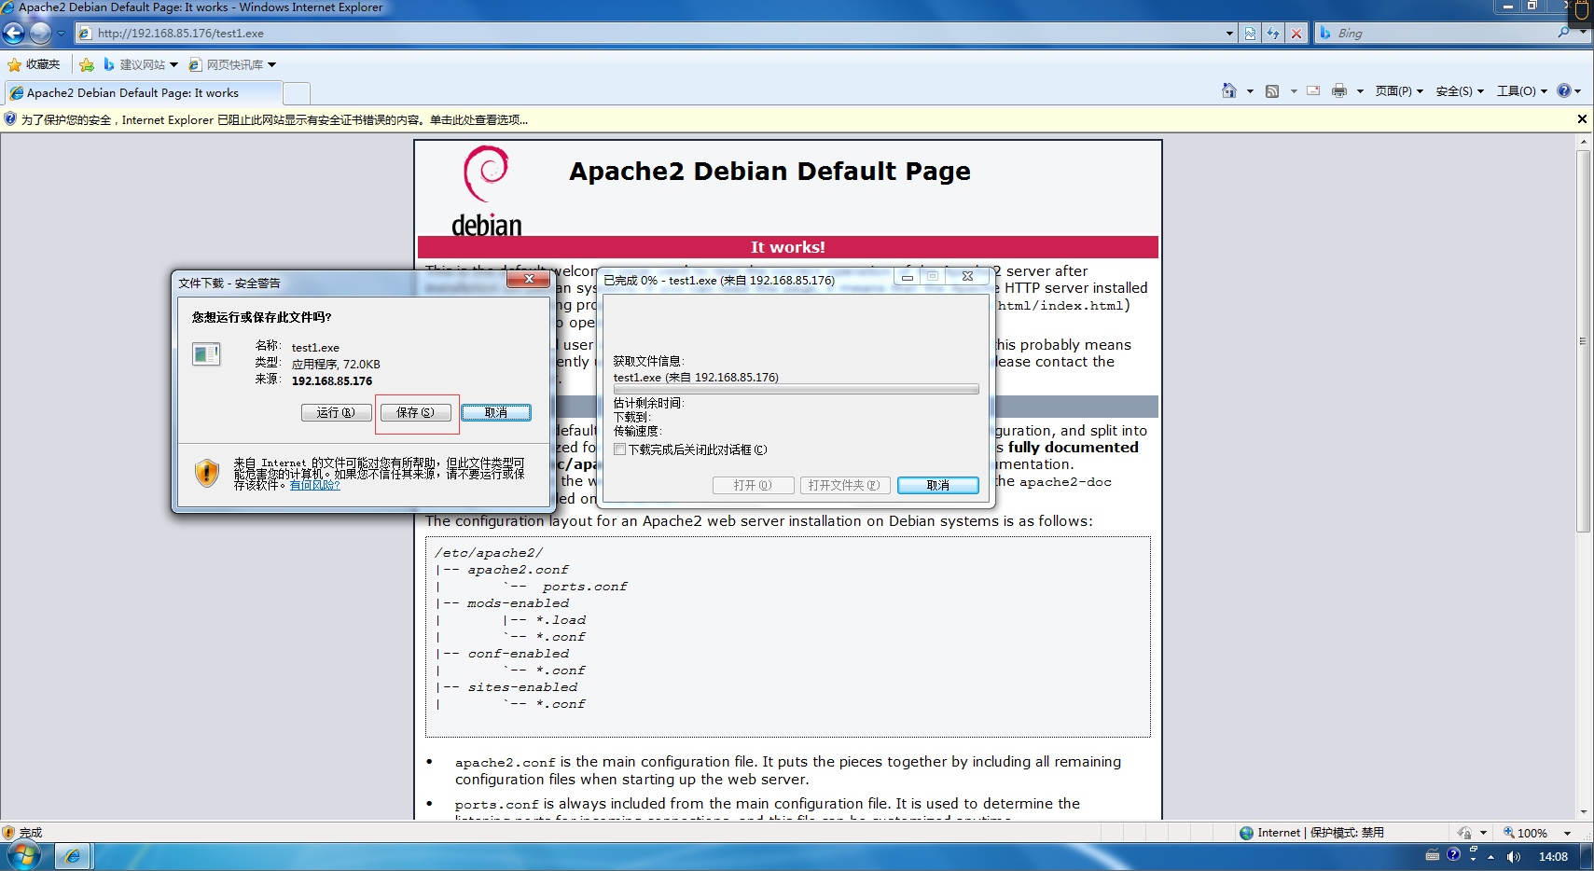Screen dimensions: 1594x871
Task: Open the recent pages dropdown beside navigation arrows
Action: [x=62, y=34]
